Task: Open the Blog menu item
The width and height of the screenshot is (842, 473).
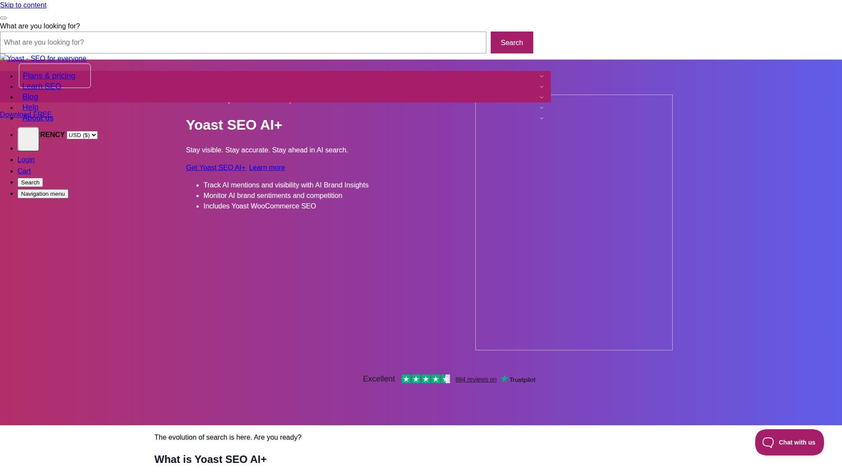Action: 30,97
